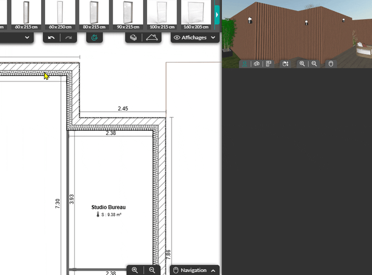Image resolution: width=372 pixels, height=275 pixels.
Task: Click the S : 9.38 m² surface value
Action: 111,215
